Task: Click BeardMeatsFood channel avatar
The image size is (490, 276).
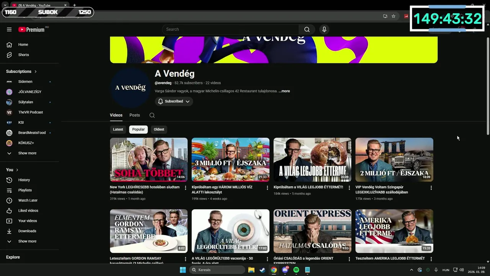Action: click(9, 133)
